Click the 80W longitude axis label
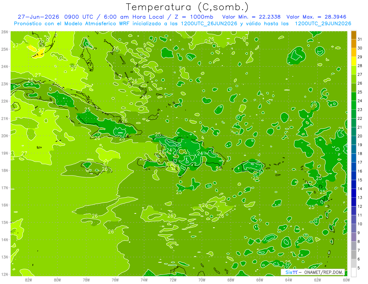Image resolution: width=368 pixels, height=284 pixels. (57, 280)
